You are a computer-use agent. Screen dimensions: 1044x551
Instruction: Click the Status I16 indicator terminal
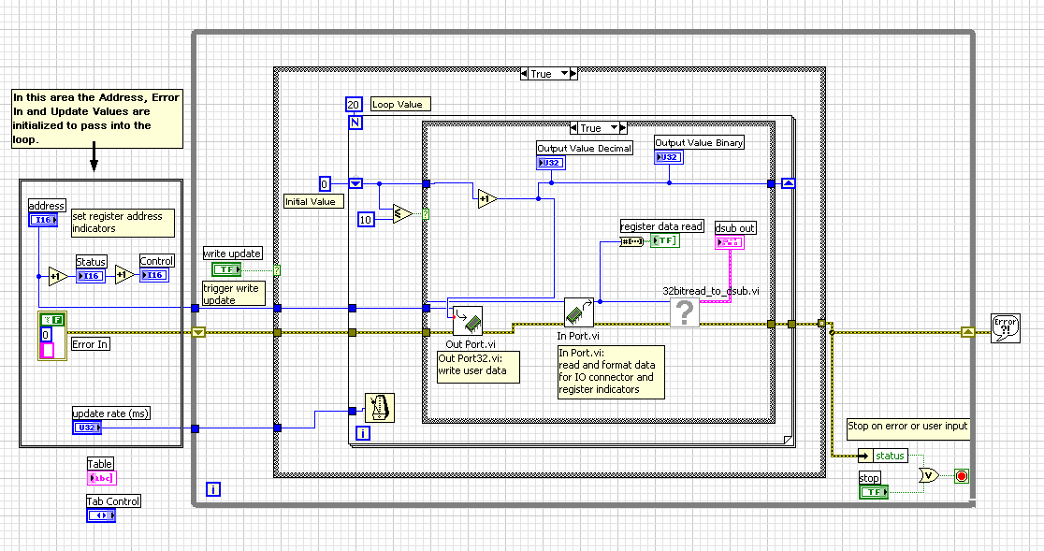coord(91,275)
